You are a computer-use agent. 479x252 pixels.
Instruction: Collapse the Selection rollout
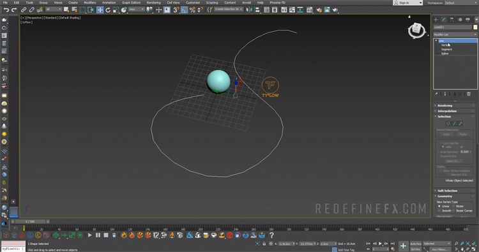coord(455,117)
